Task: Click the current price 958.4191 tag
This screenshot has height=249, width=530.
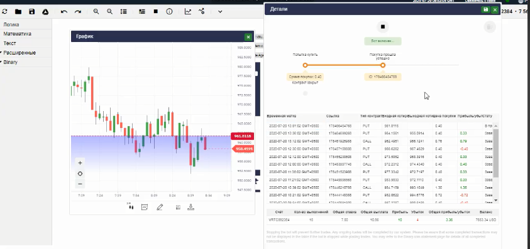Action: coord(243,149)
